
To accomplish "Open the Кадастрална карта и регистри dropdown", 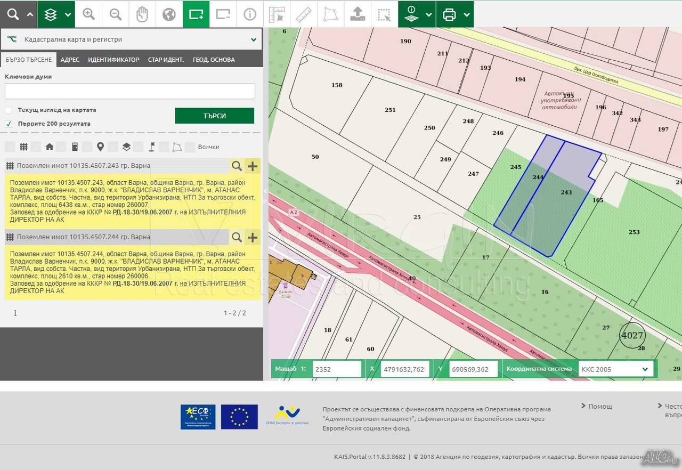I will click(131, 39).
